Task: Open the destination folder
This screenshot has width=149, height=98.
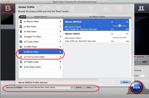Action: [89, 87]
